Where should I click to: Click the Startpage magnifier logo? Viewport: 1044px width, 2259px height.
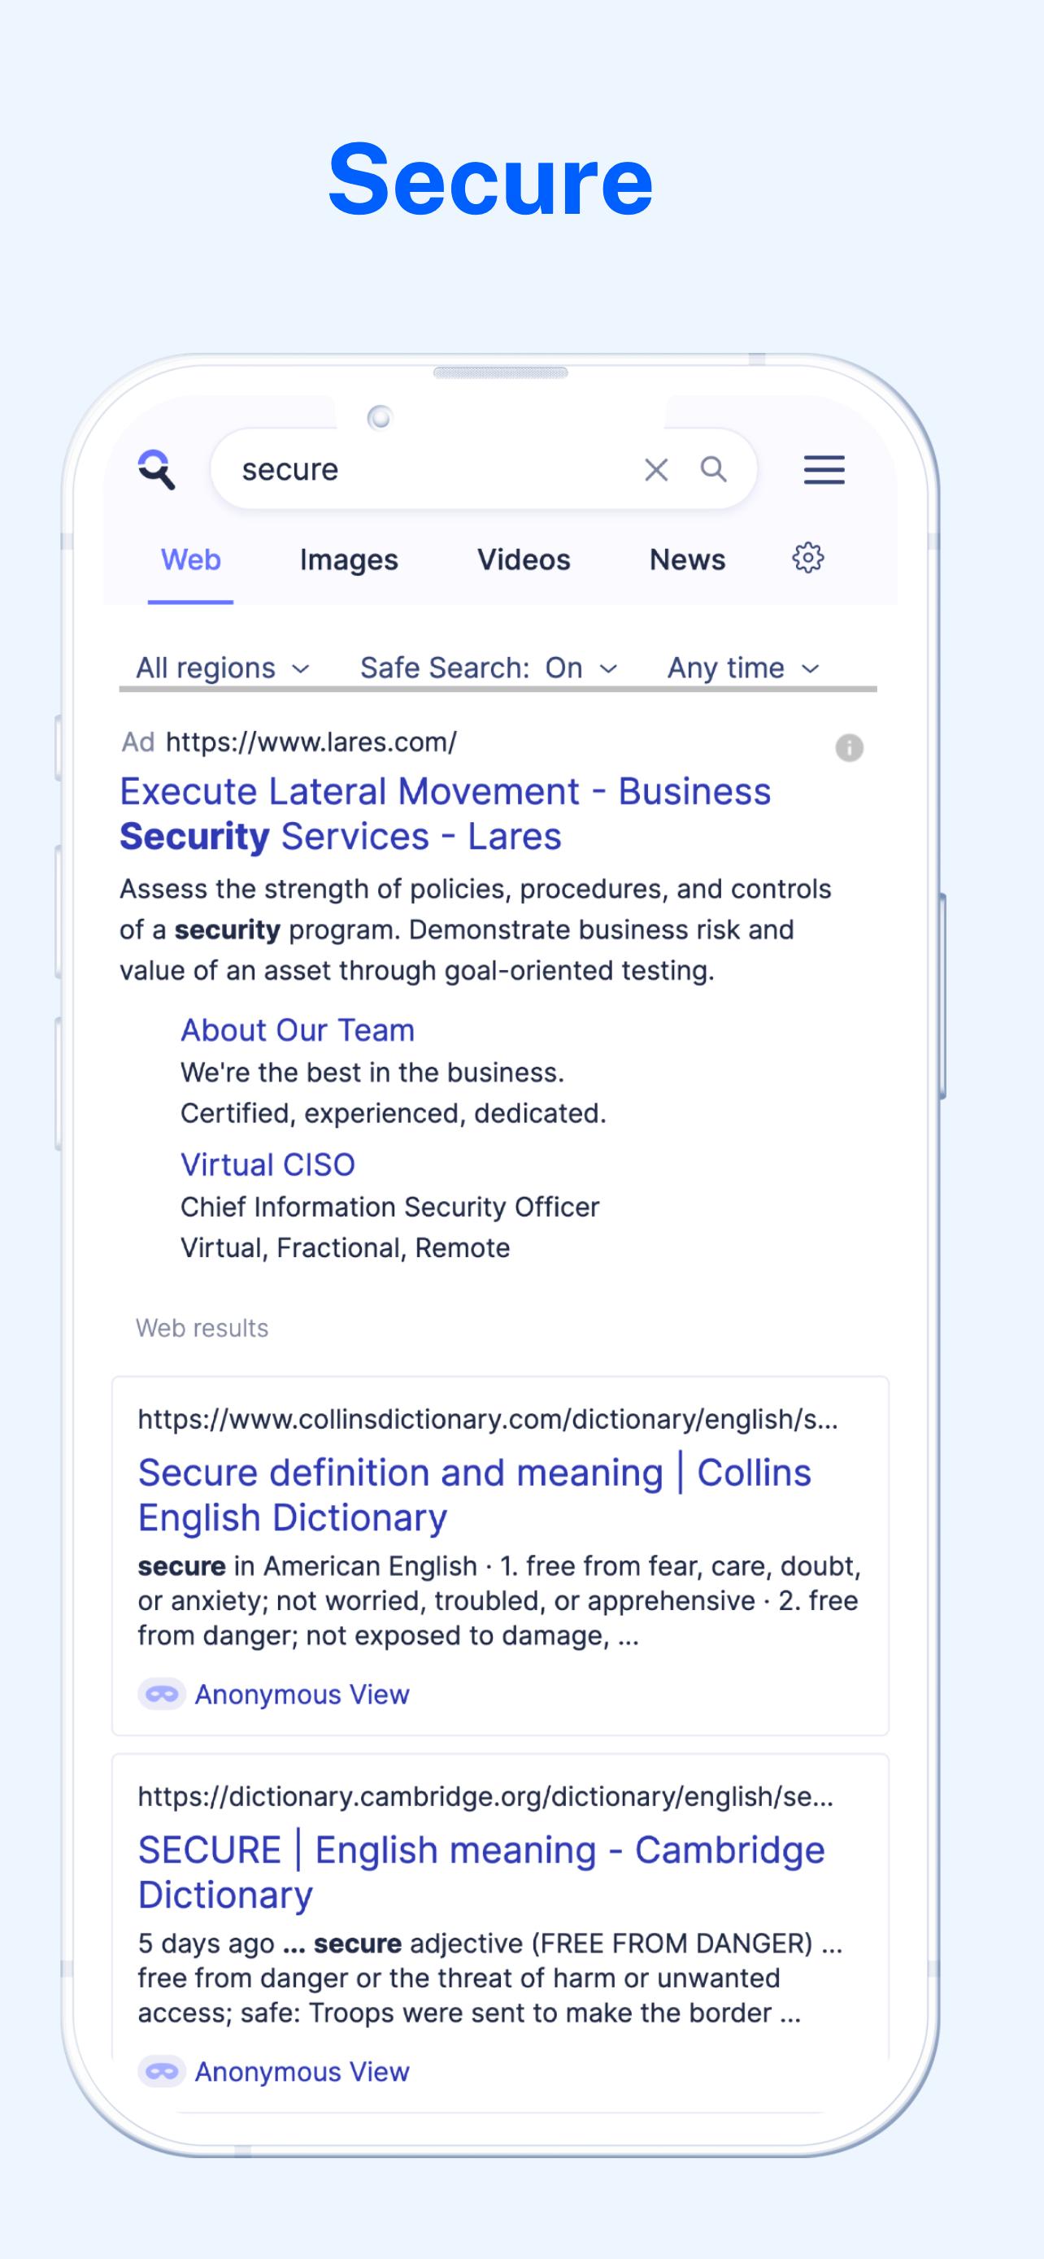[157, 469]
